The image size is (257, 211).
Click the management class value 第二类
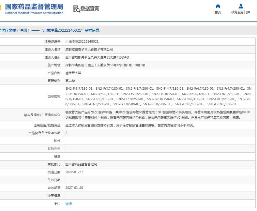[70, 81]
